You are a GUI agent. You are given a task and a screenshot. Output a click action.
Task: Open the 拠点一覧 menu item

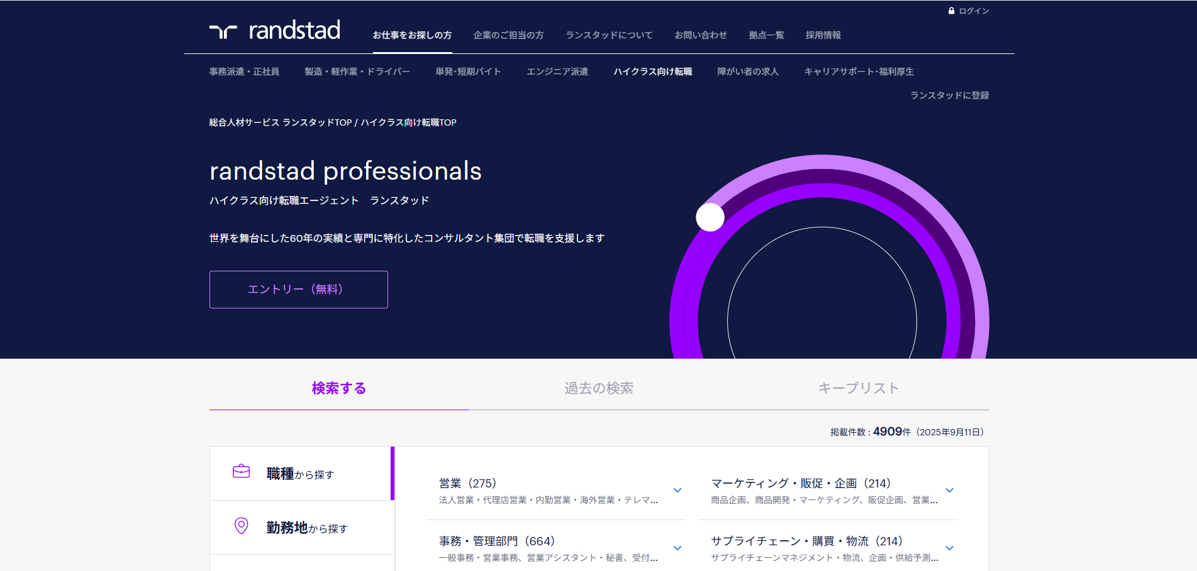(766, 35)
